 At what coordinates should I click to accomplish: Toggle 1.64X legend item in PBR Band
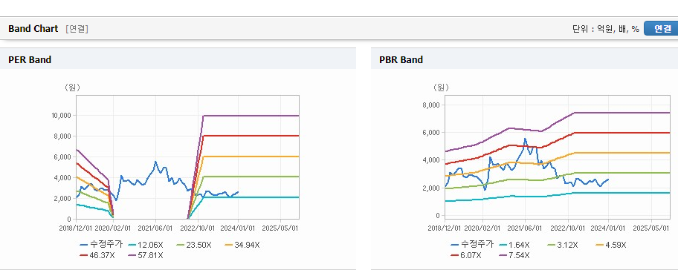pyautogui.click(x=514, y=245)
